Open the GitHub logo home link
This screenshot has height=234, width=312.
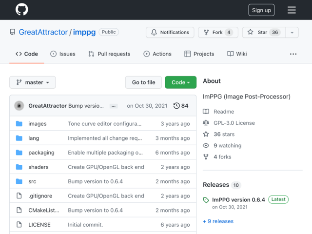pyautogui.click(x=22, y=10)
